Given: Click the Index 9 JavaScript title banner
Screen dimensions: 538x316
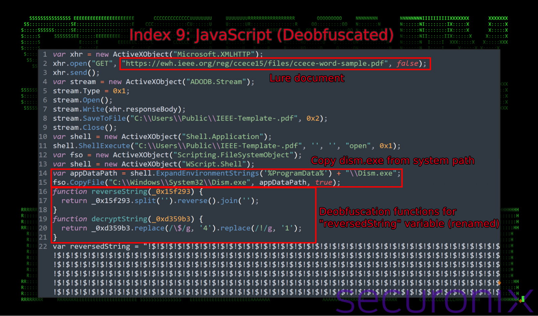Looking at the screenshot, I should pos(262,35).
